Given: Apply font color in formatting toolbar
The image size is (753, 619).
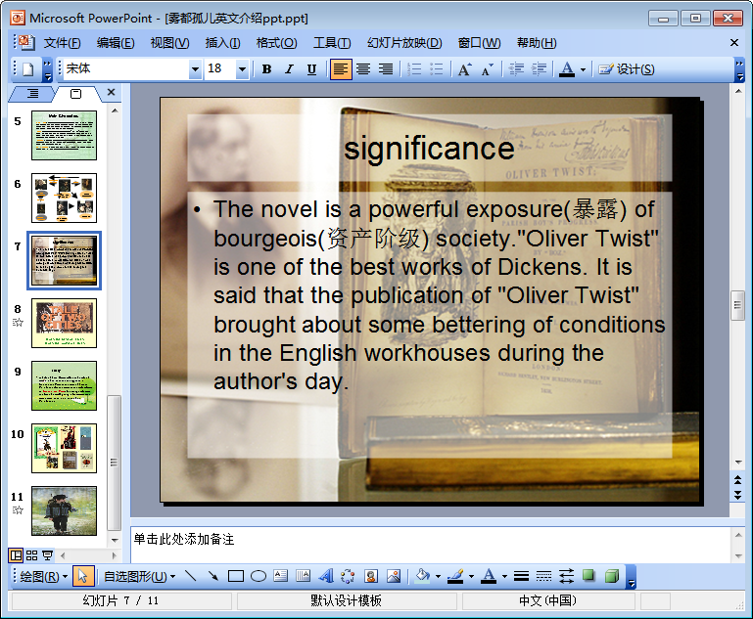Looking at the screenshot, I should 567,69.
